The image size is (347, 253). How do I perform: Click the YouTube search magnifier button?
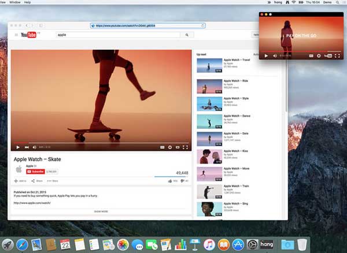tap(187, 35)
